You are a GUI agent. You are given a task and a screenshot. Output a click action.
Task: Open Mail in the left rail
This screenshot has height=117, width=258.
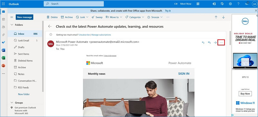click(4, 12)
